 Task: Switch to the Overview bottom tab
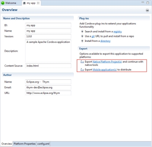(6, 144)
